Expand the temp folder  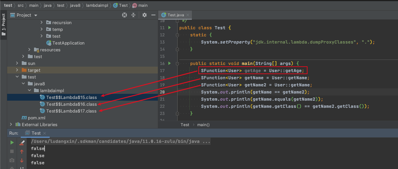click(42, 30)
